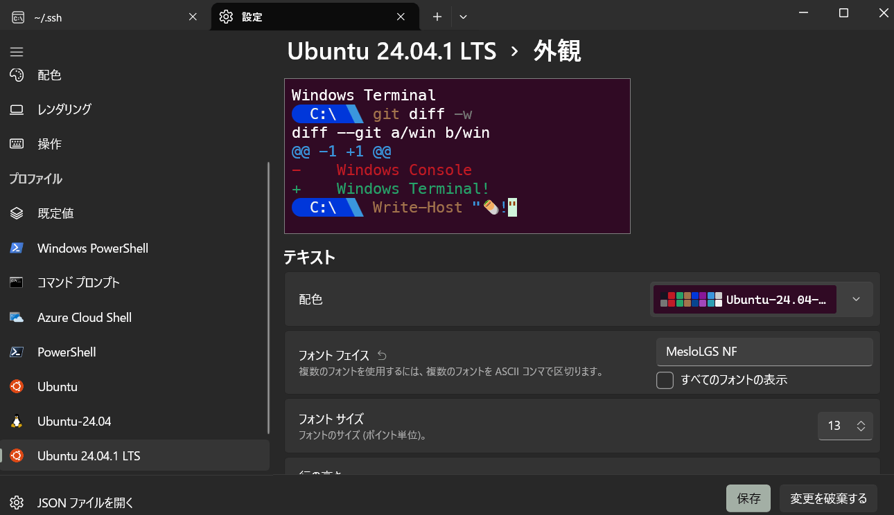Select the コマンド プロンプト profile
Screen dimensions: 894x515
pos(134,282)
